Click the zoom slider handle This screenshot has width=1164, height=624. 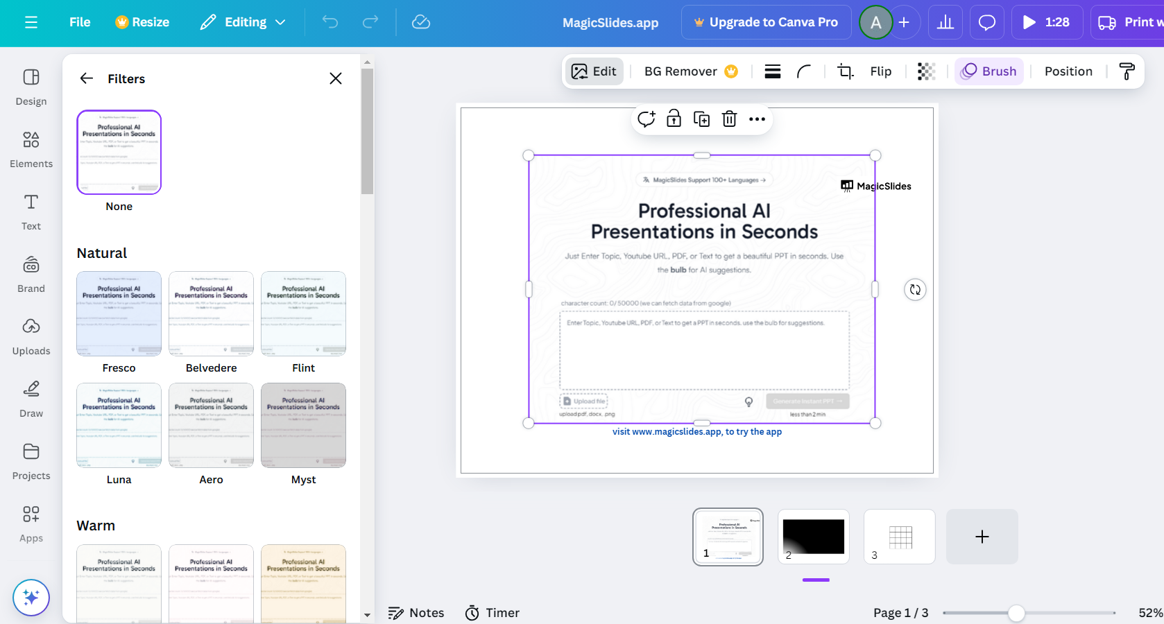(x=1016, y=613)
